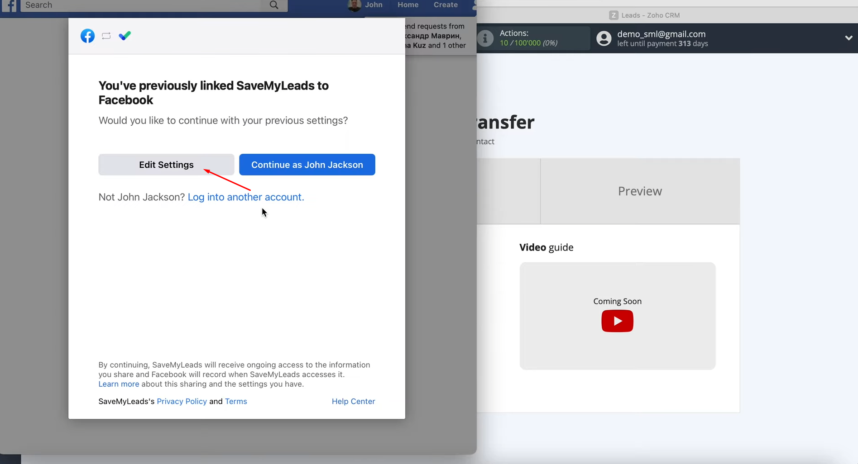Image resolution: width=858 pixels, height=464 pixels.
Task: Click the 'continue with your previous settings' text
Action: 263,121
